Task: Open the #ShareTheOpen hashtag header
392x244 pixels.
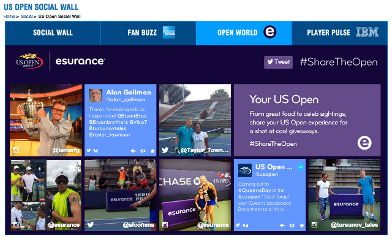Action: (x=339, y=62)
